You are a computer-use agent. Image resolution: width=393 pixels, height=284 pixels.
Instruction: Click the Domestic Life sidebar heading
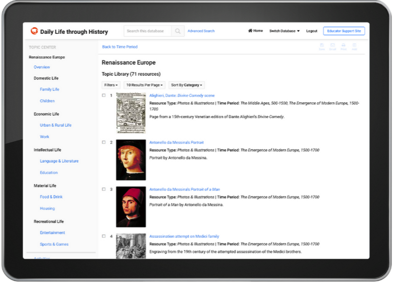pos(46,78)
